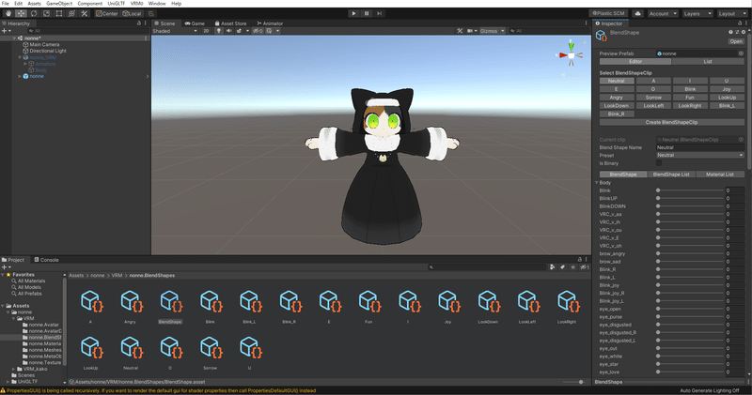Select the Rect transform tool
Viewport: 752px width, 395px height.
59,13
